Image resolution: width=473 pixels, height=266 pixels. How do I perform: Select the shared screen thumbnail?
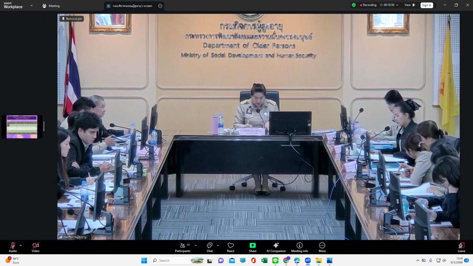pyautogui.click(x=22, y=127)
